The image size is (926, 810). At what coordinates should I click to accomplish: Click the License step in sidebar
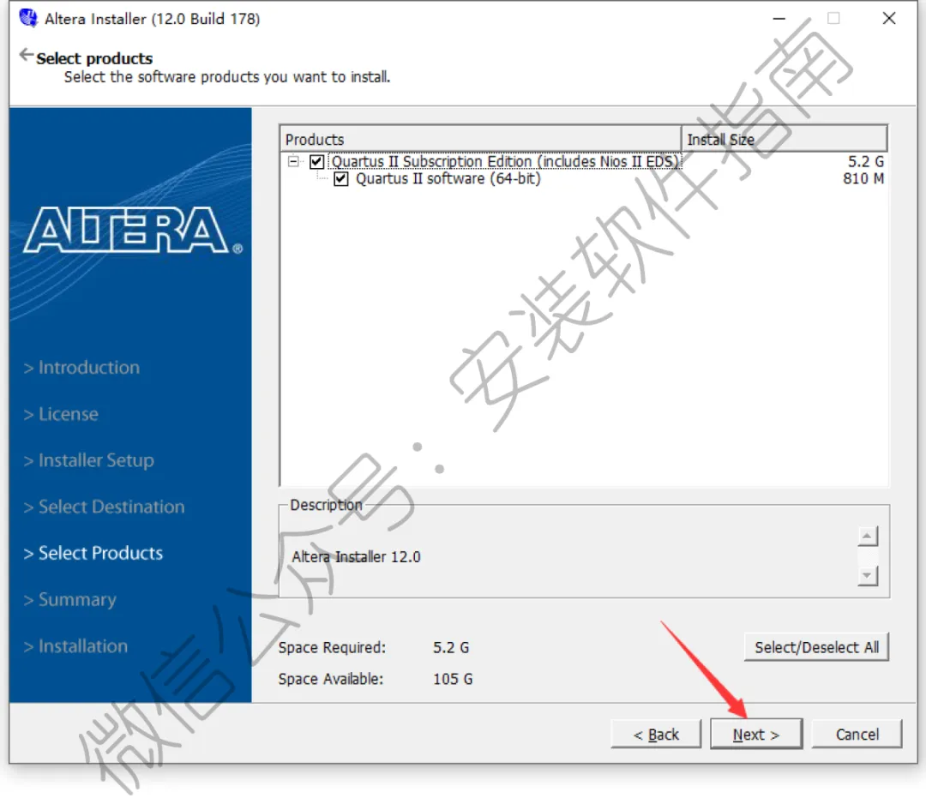coord(61,414)
